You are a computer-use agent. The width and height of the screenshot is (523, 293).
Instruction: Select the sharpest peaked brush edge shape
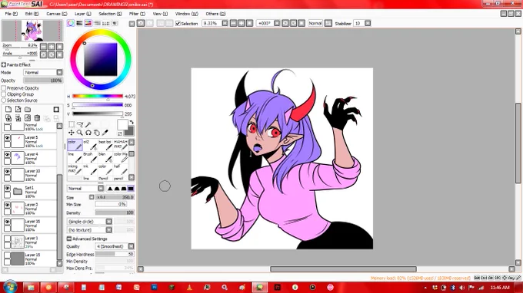tap(110, 189)
